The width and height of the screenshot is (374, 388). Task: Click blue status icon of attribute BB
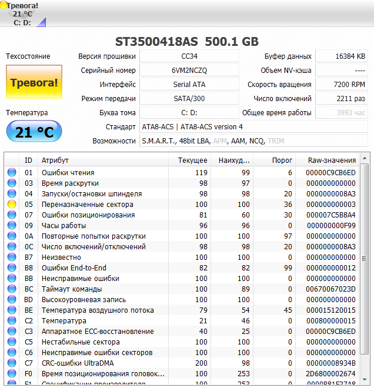click(x=12, y=279)
